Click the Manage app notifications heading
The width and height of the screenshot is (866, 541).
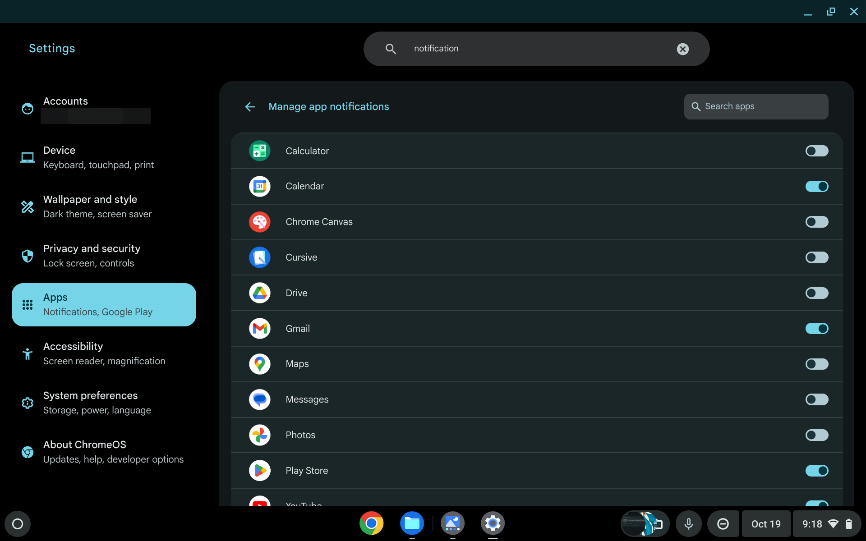pos(329,107)
